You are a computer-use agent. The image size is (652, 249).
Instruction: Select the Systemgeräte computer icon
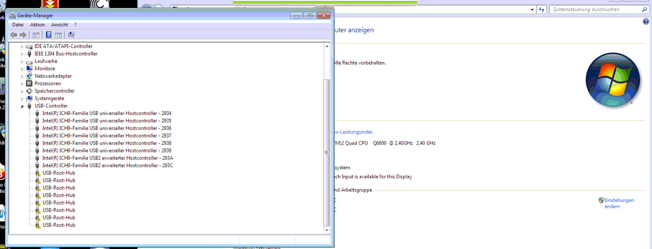coord(29,98)
